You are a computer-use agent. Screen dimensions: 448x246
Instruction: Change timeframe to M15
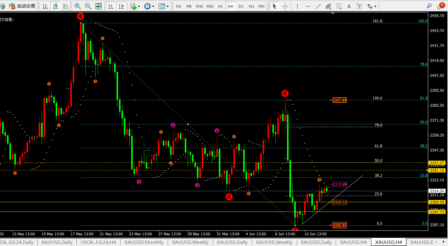click(x=199, y=6)
